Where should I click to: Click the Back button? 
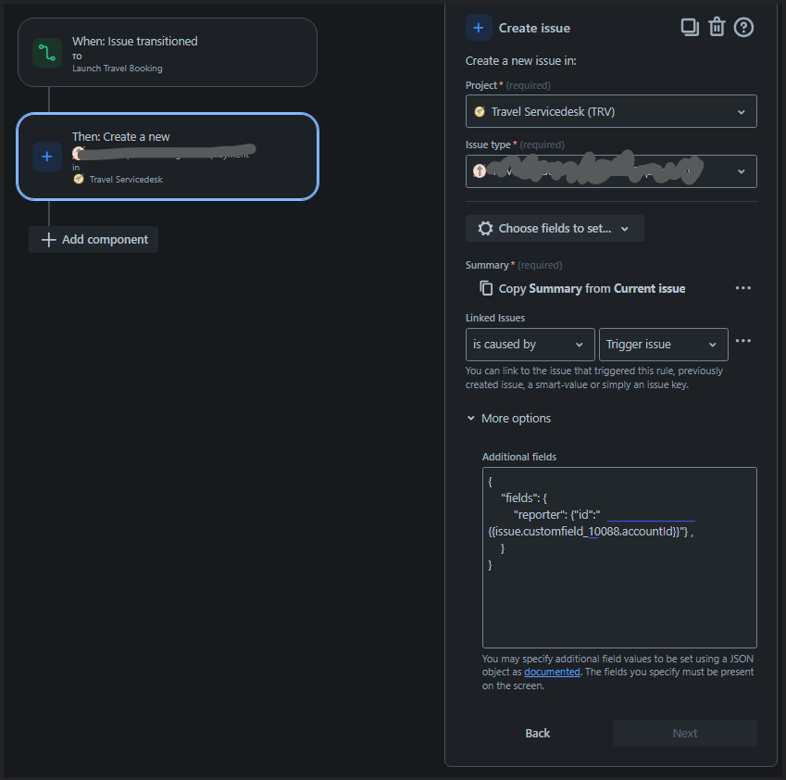click(x=537, y=733)
